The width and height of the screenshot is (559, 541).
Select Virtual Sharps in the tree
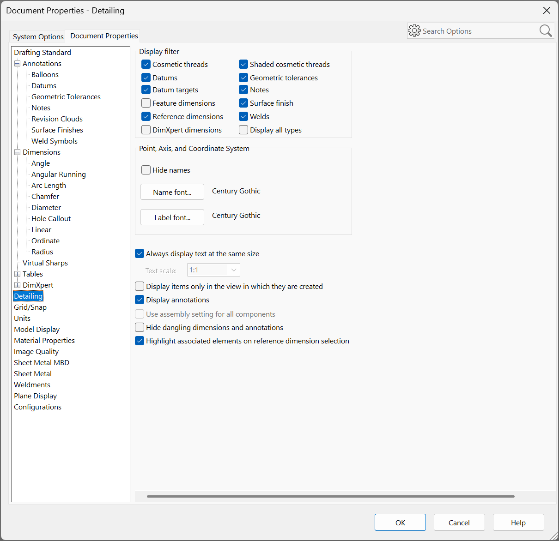point(45,263)
